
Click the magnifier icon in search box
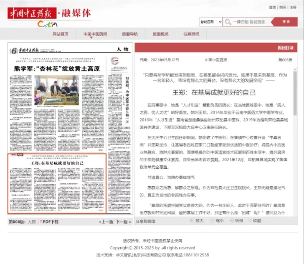227,22
